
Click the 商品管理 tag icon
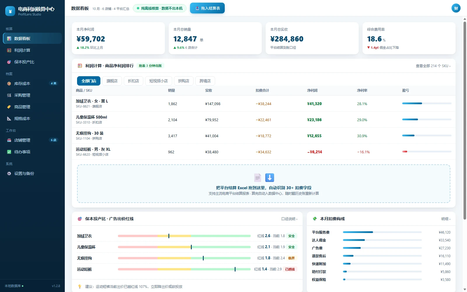9,107
